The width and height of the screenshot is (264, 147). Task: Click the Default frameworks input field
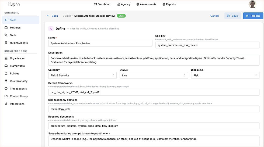(154, 92)
